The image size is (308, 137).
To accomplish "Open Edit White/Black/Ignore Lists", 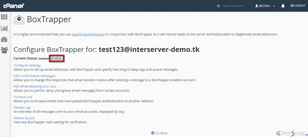I will click(35, 86).
